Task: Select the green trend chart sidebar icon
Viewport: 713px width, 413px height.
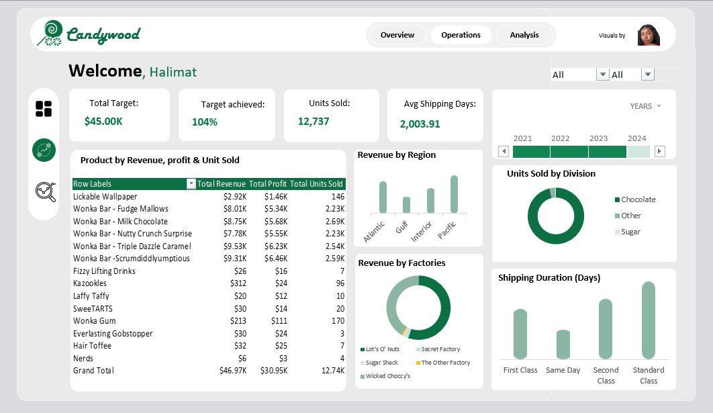Action: [x=44, y=150]
